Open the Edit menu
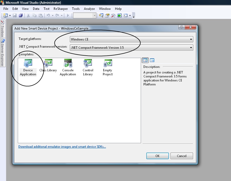Viewport: 231px width, 181px height. click(15, 9)
